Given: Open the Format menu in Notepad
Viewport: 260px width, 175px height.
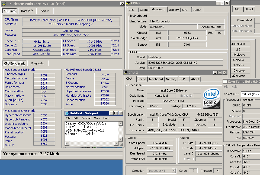Looking at the screenshot, I should (86, 118).
